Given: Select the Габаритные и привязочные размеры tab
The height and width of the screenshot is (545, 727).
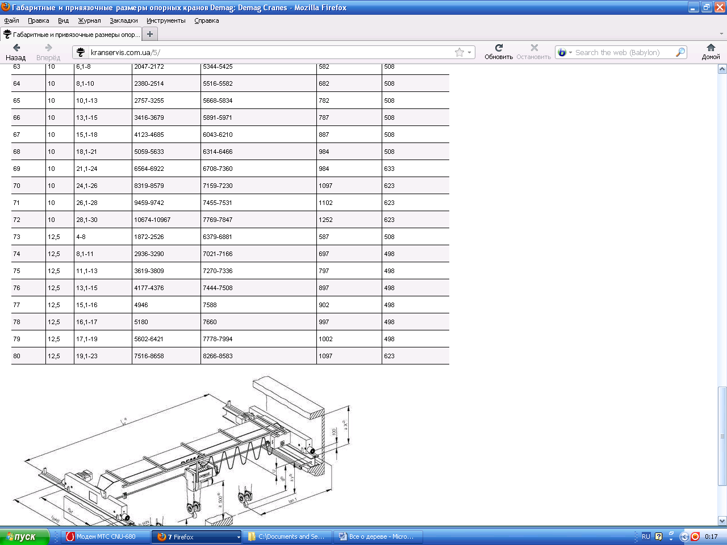Looking at the screenshot, I should [70, 35].
